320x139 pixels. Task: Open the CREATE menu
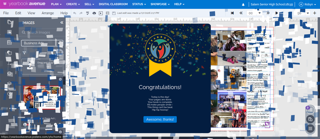point(73,4)
